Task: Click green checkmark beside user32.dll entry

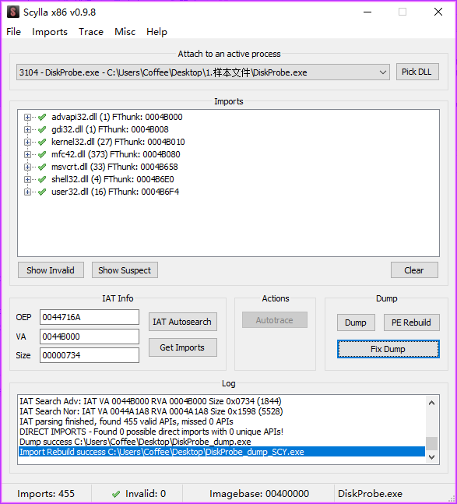Action: point(42,192)
